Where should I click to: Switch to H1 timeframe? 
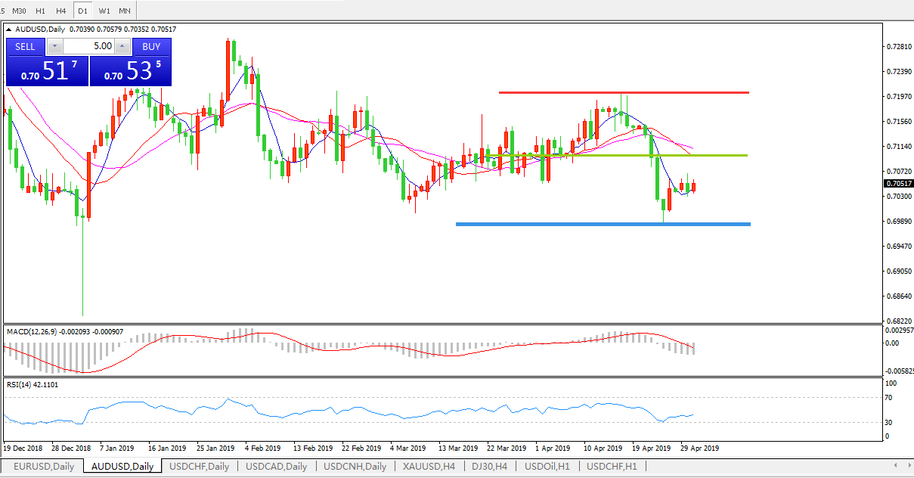[x=40, y=11]
